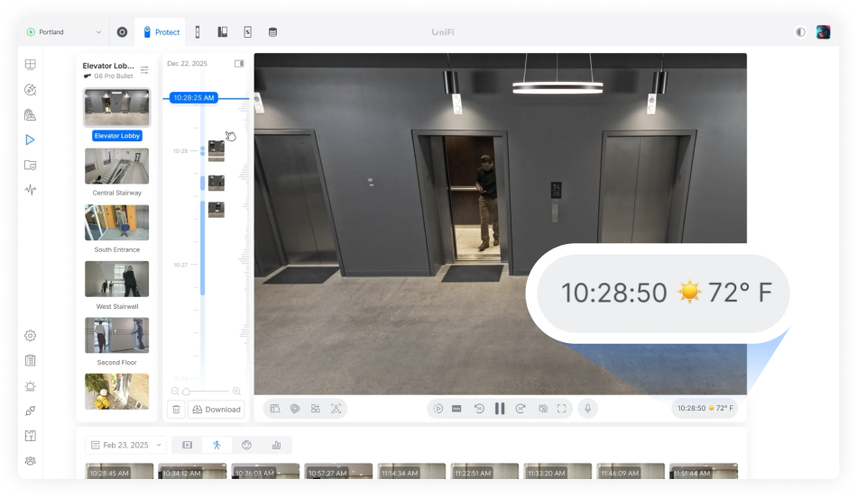Screen dimensions: 857x497
Task: Enter fullscreen video view
Action: (561, 408)
